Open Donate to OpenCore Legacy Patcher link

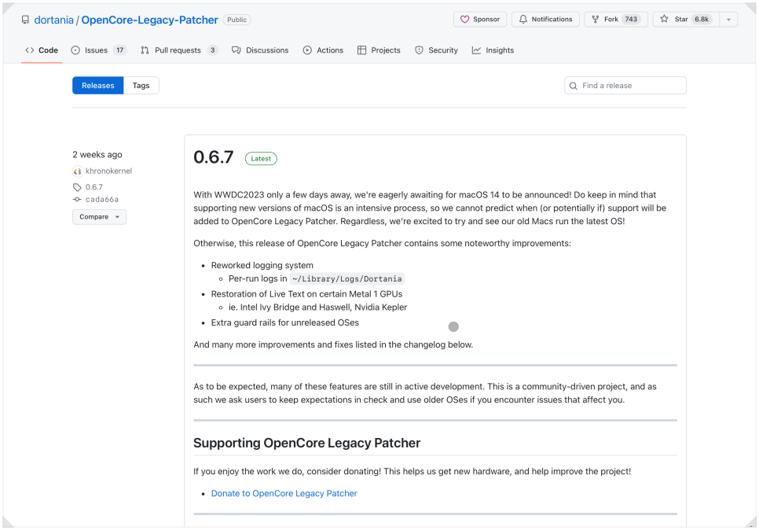[284, 493]
